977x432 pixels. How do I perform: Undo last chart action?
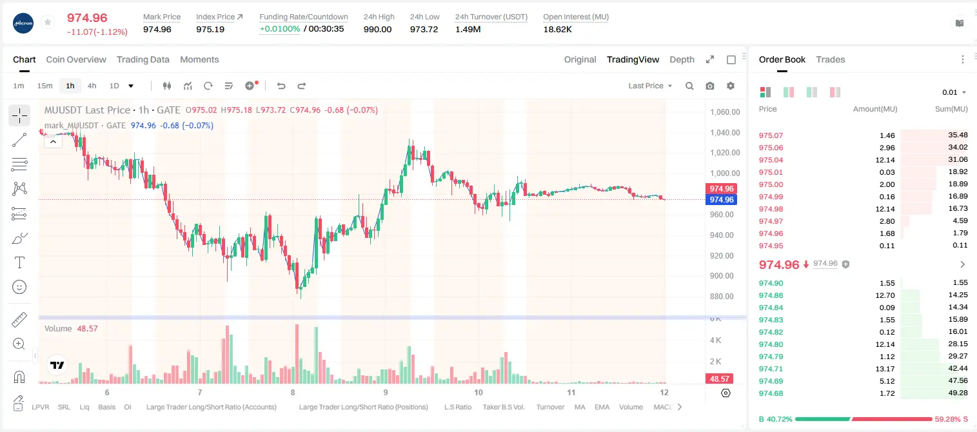pos(281,86)
